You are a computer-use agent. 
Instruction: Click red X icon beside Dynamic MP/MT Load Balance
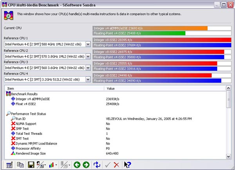[x=13, y=143]
